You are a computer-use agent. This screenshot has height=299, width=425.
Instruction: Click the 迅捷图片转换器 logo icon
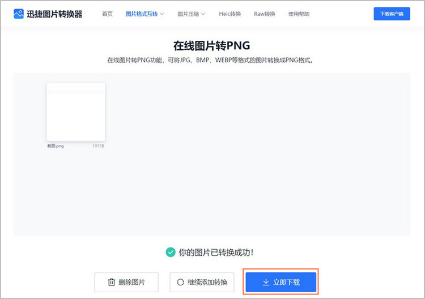click(x=19, y=14)
